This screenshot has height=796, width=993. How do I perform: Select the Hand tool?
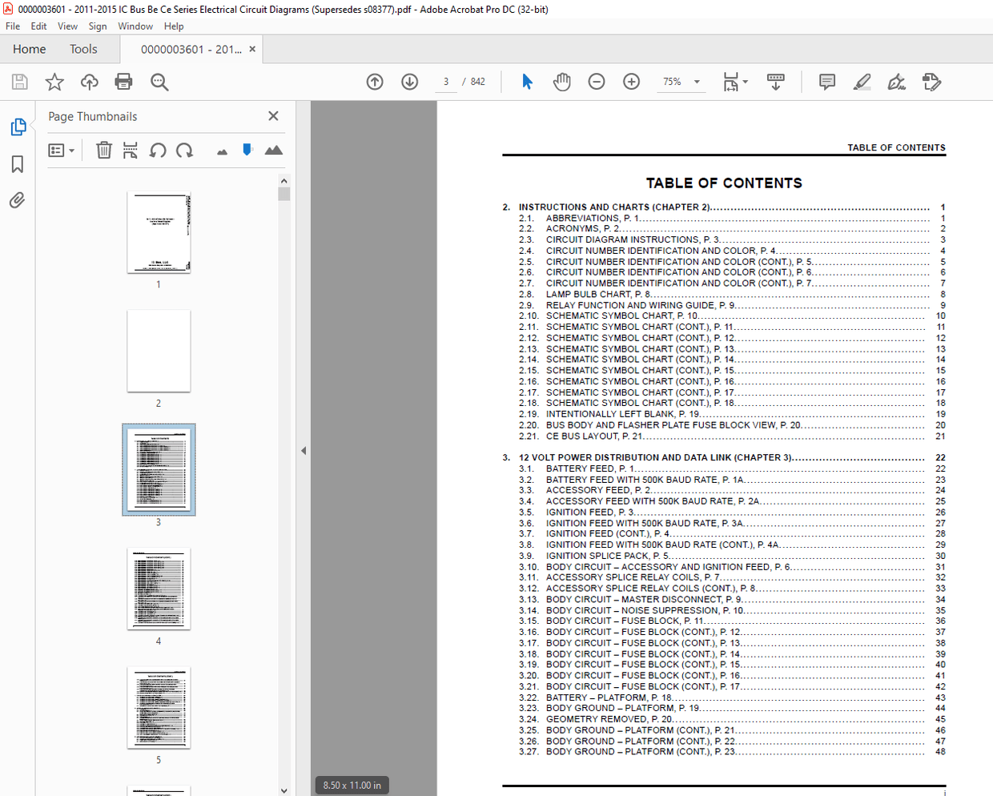coord(561,82)
